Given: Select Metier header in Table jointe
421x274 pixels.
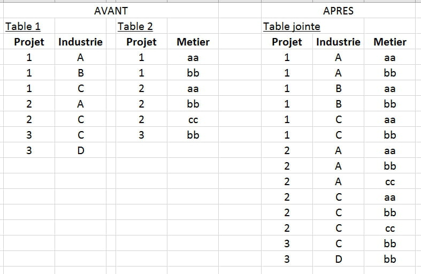Looking at the screenshot, I should [390, 42].
